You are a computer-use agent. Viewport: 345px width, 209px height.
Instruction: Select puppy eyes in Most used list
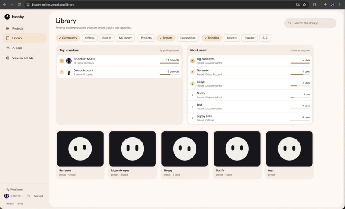tap(250, 118)
